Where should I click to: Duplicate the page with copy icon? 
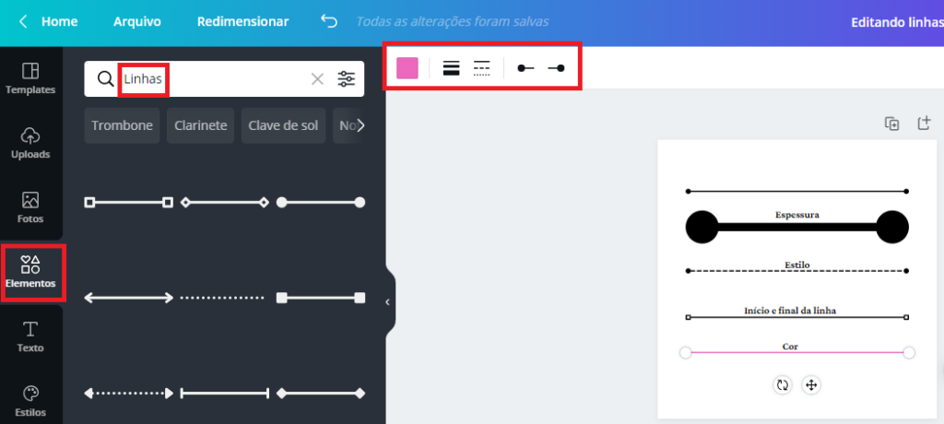tap(891, 124)
